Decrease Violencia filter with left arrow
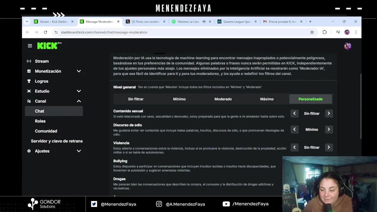Screen dimensions: 377x212 (295, 148)
